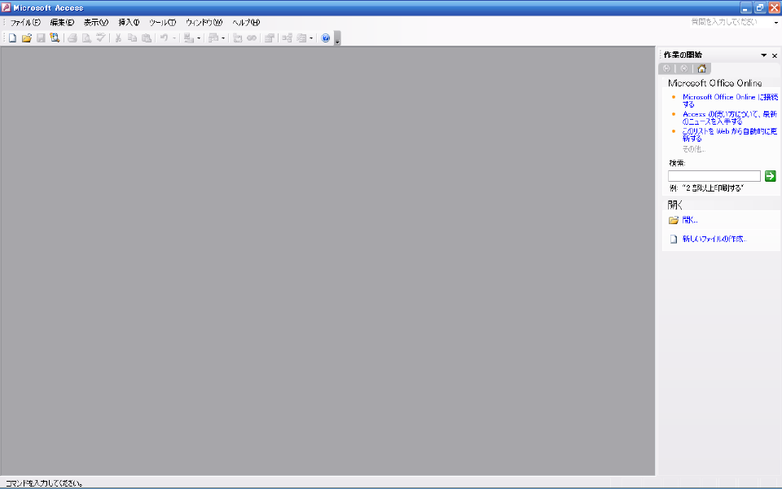
Task: Click the Copy toolbar icon
Action: point(132,38)
